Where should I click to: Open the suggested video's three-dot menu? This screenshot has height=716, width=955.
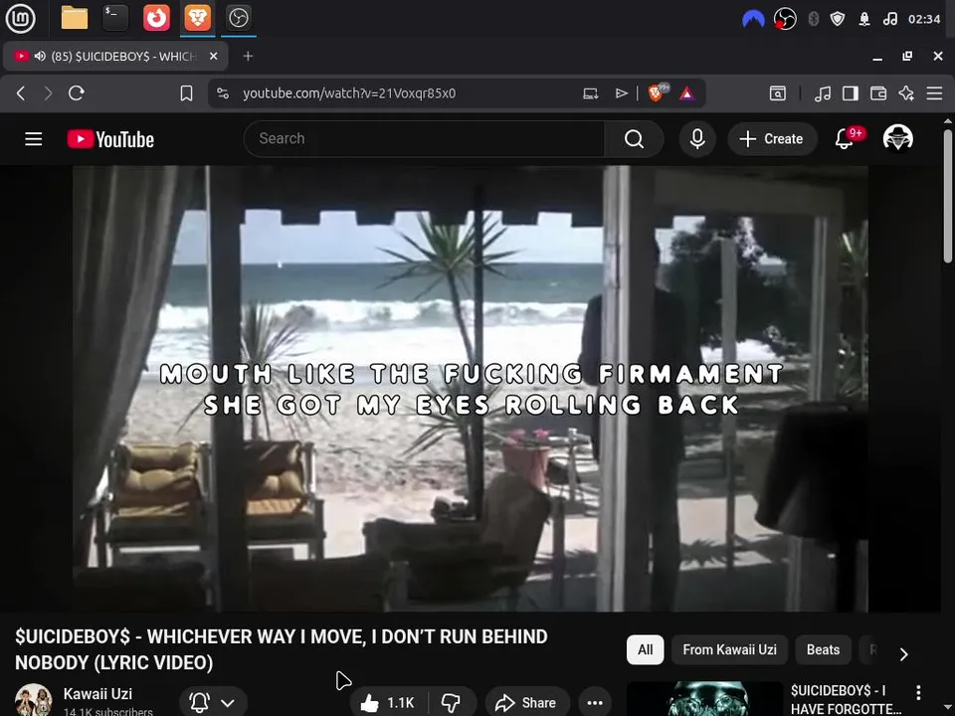(918, 692)
